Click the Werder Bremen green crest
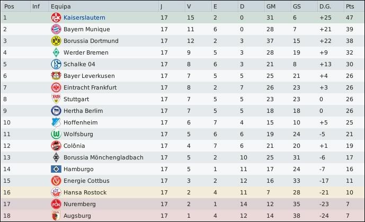Image resolution: width=365 pixels, height=222 pixels. pos(56,52)
